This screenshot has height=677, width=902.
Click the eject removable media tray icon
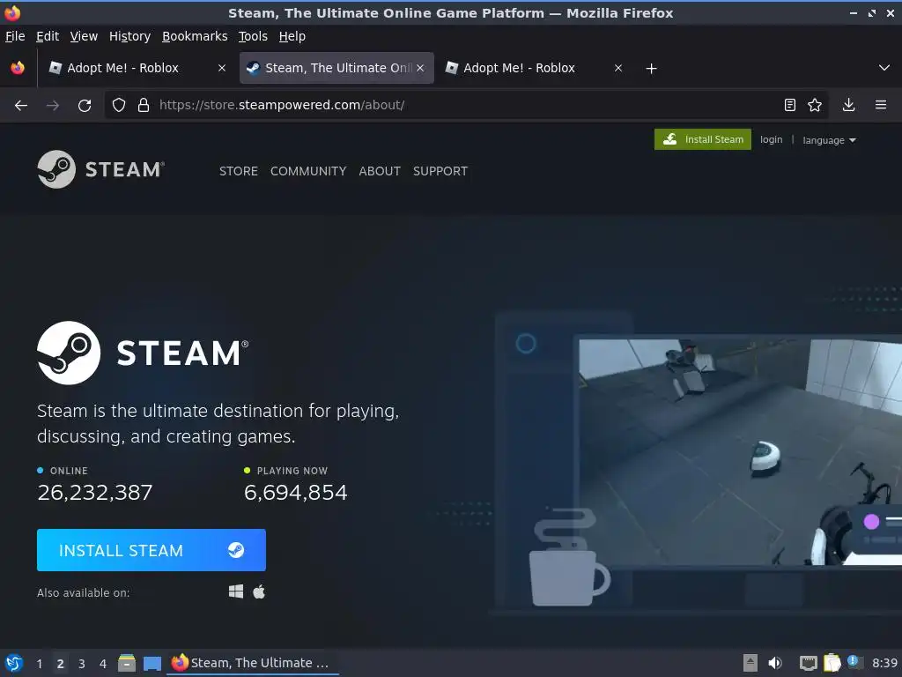click(x=750, y=663)
